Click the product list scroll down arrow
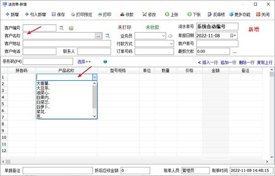275x176 pixels. click(x=94, y=116)
